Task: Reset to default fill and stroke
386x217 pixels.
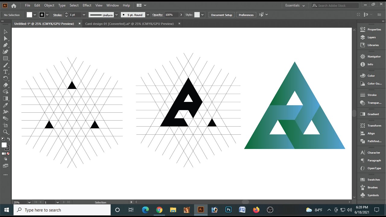Action: 3,139
